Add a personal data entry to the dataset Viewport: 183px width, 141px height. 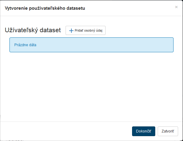pos(86,30)
